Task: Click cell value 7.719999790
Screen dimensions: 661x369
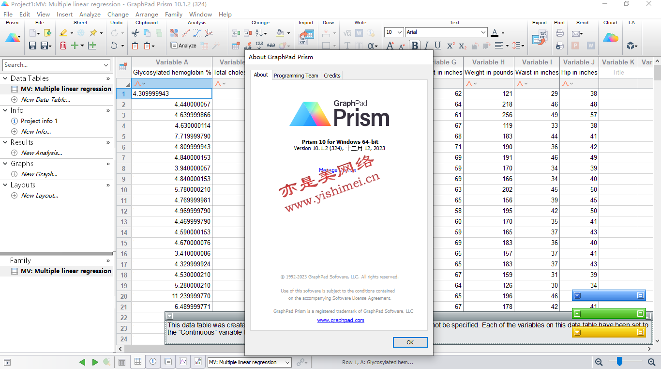Action: point(172,137)
